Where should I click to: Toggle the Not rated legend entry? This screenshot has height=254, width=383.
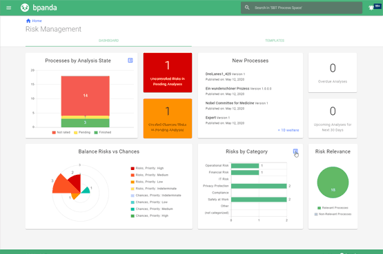pos(61,132)
